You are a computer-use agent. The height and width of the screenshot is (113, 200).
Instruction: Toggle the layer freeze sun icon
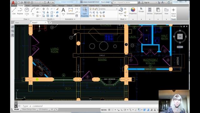coord(93,9)
